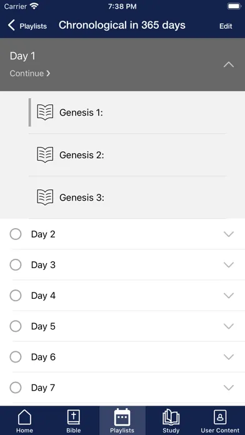The width and height of the screenshot is (245, 435).
Task: Tap Continue under Day 1
Action: [30, 73]
